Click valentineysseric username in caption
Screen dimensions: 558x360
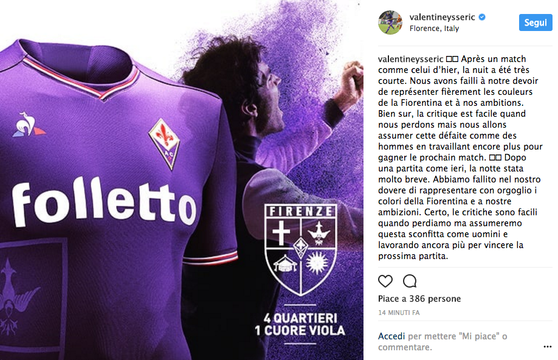411,59
